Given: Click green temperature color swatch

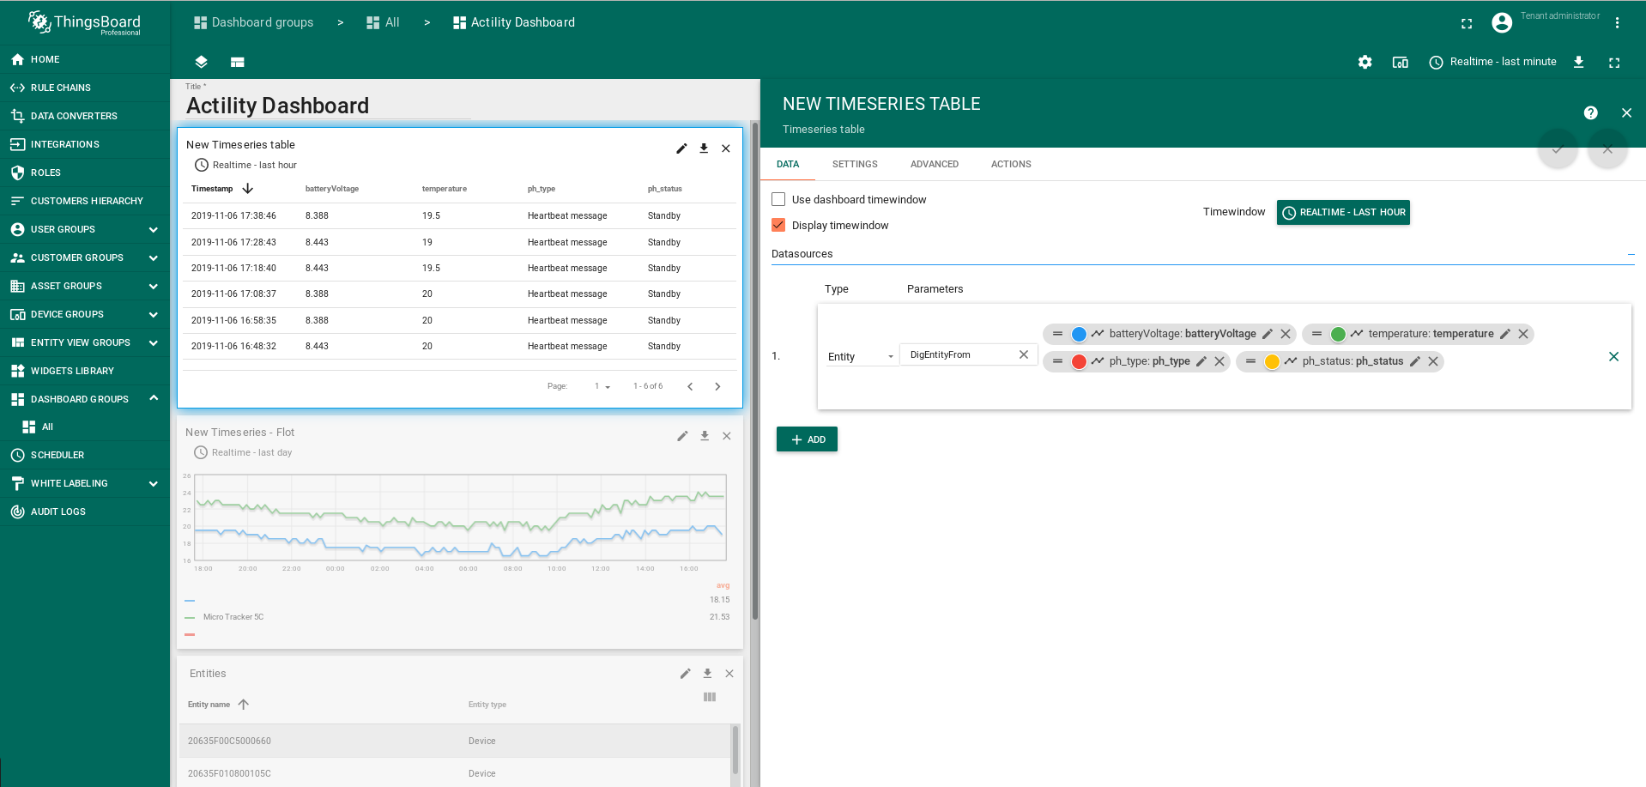Looking at the screenshot, I should (1338, 334).
